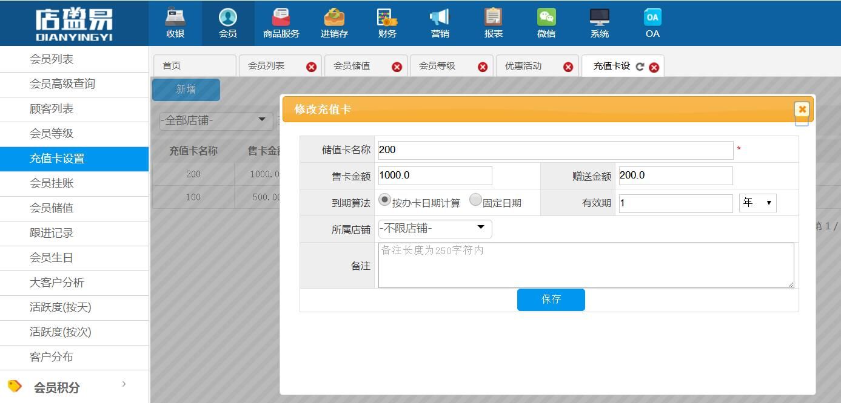Open 活跃度(按次) in the sidebar

74,332
